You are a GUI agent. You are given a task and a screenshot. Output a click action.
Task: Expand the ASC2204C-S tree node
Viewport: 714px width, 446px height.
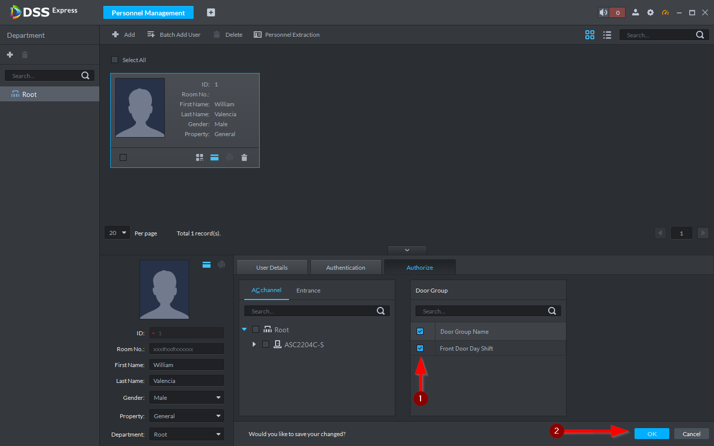pyautogui.click(x=254, y=344)
